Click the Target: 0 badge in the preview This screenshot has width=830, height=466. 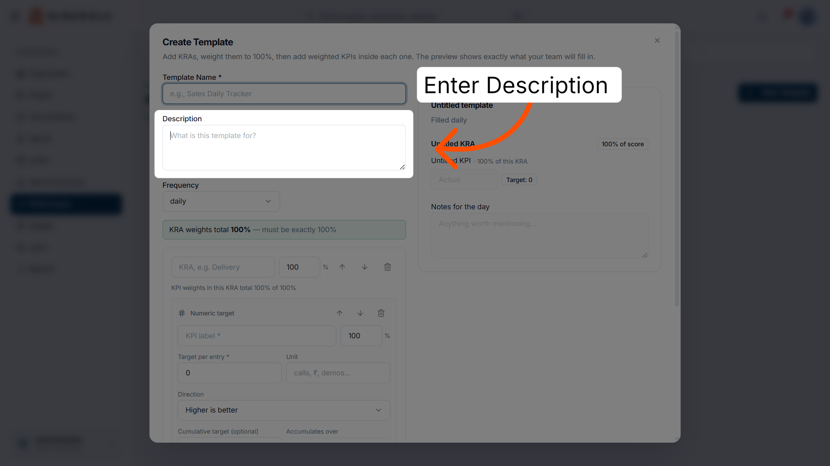click(519, 180)
